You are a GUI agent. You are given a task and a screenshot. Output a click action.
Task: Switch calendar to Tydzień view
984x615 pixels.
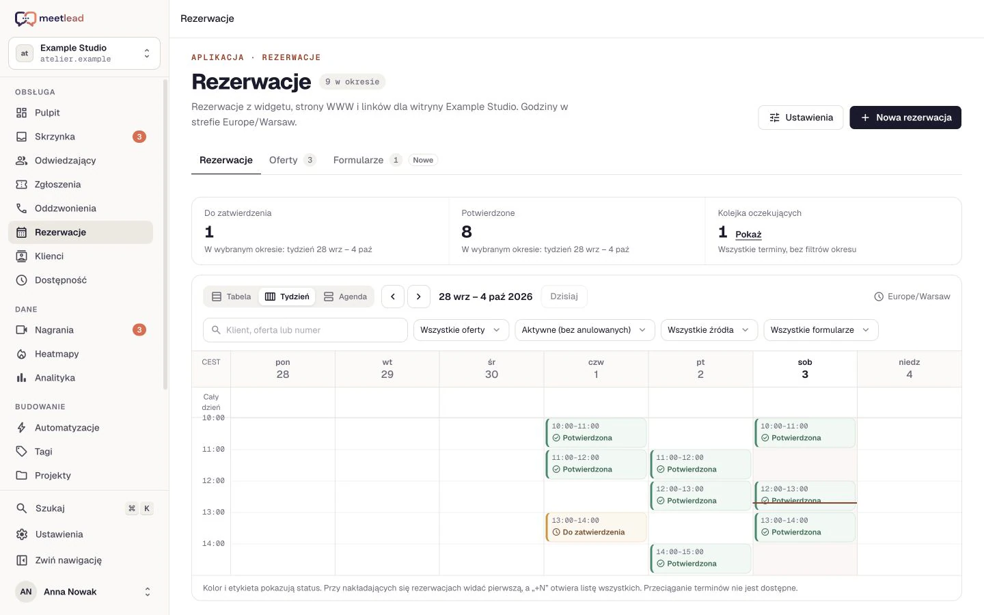(x=287, y=297)
